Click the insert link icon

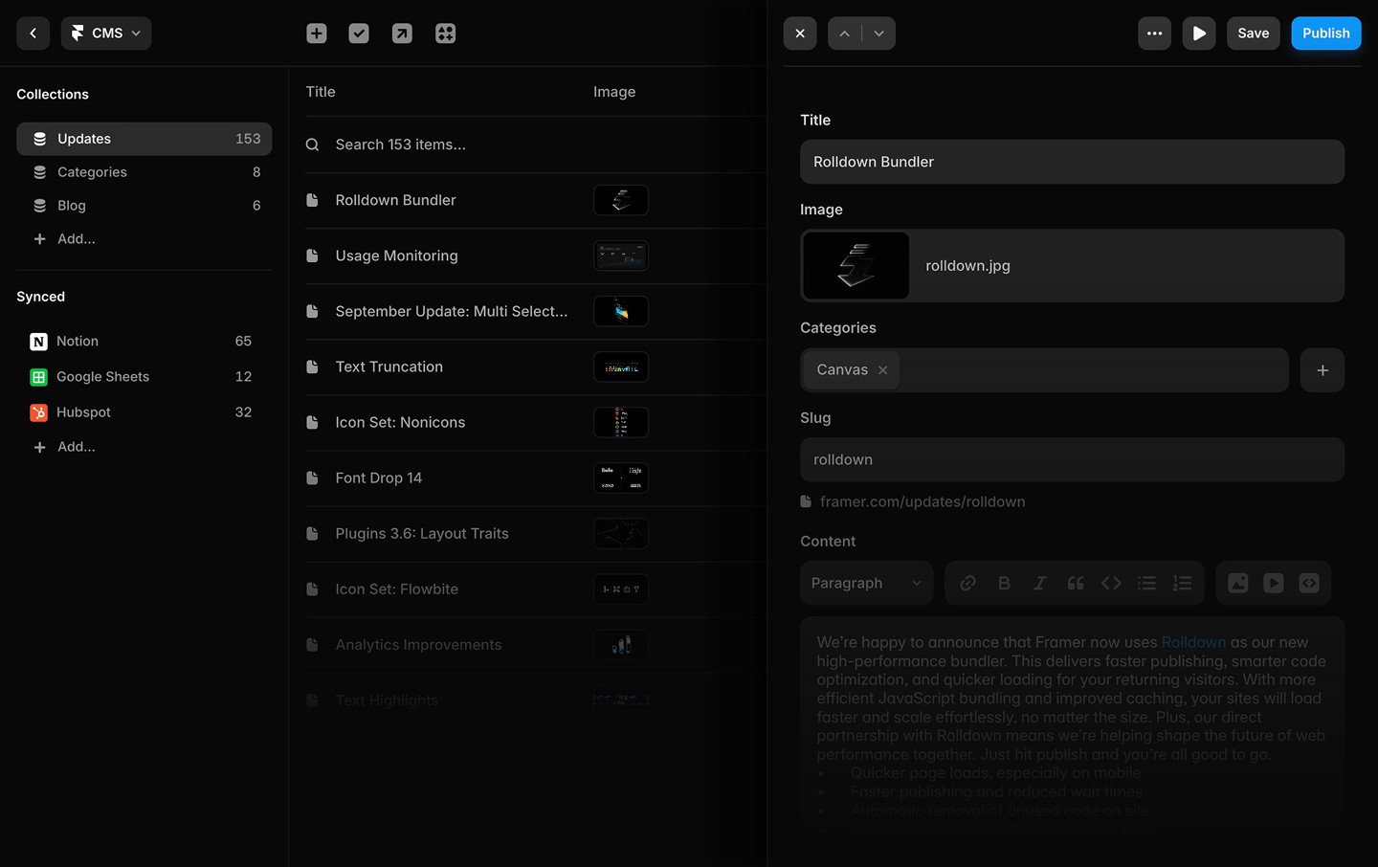[x=968, y=583]
